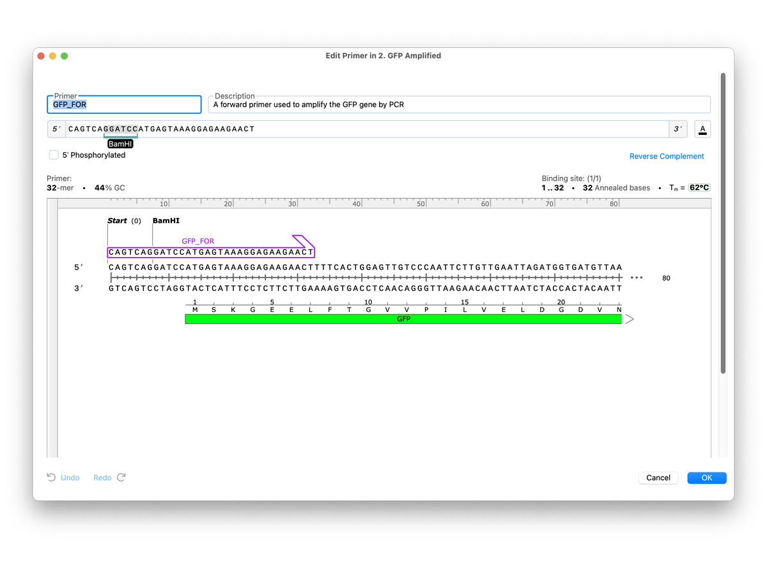Click the Redo text link
The width and height of the screenshot is (767, 569).
pos(102,478)
